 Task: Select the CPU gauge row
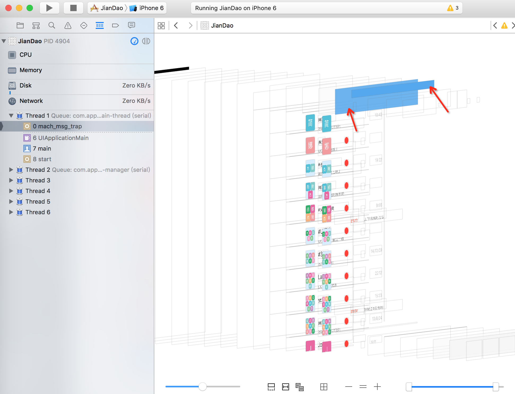[x=77, y=55]
